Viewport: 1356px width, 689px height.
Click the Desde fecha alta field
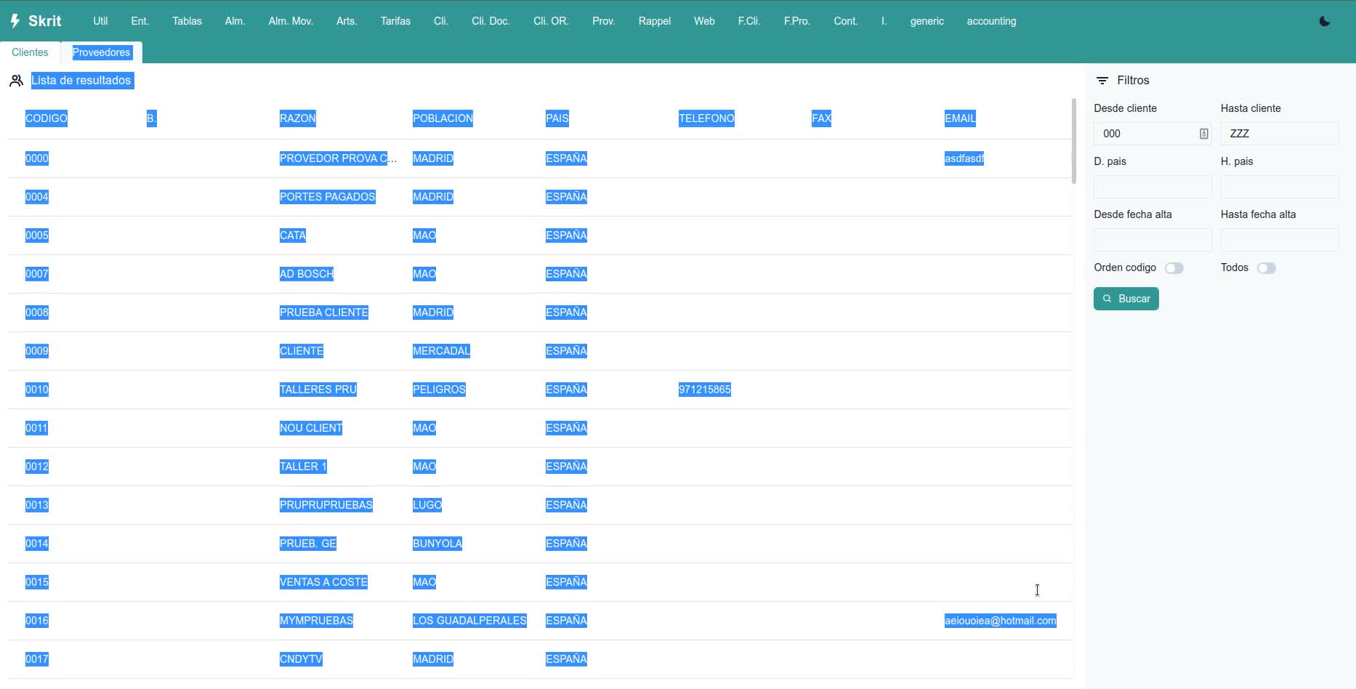point(1153,240)
